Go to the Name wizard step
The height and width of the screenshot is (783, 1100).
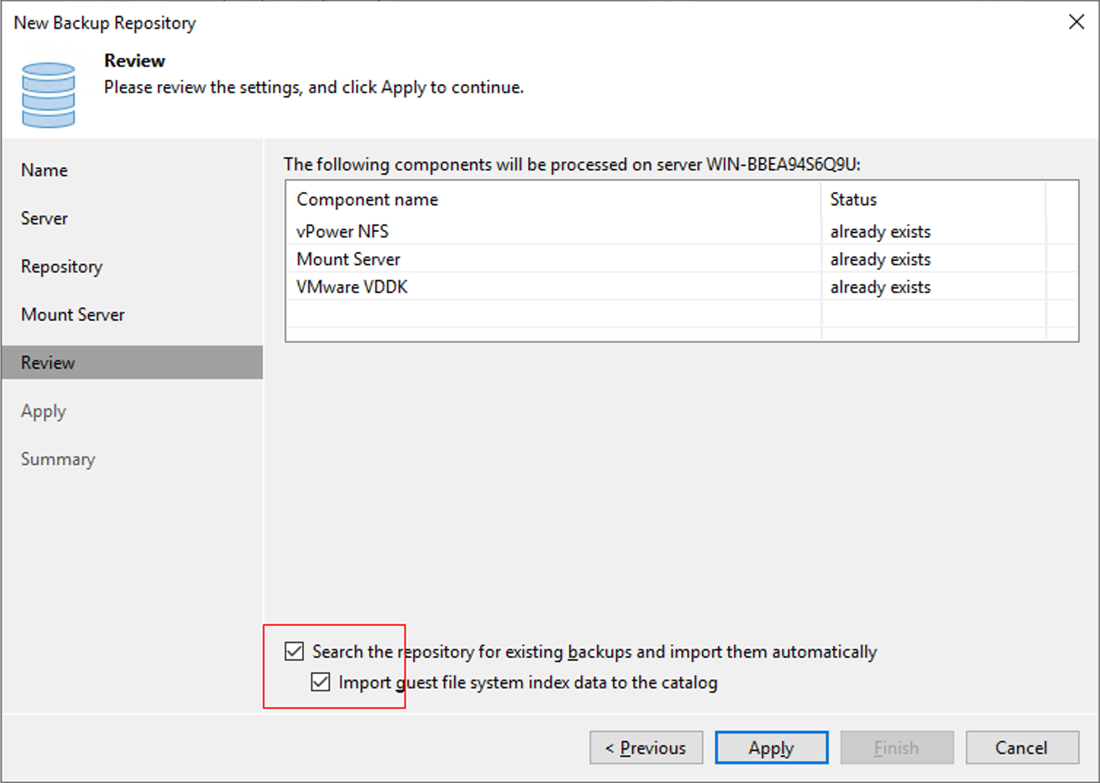tap(45, 170)
